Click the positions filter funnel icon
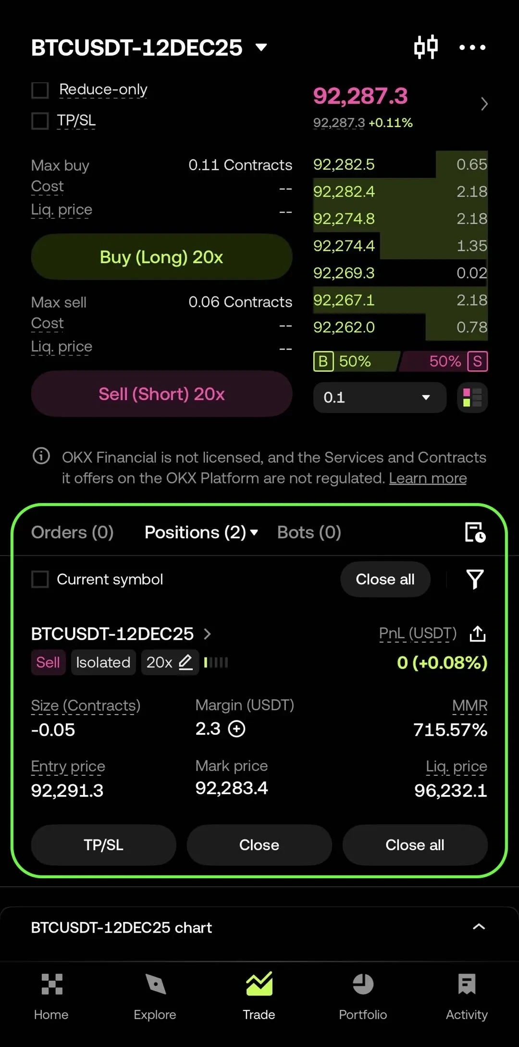 tap(475, 579)
